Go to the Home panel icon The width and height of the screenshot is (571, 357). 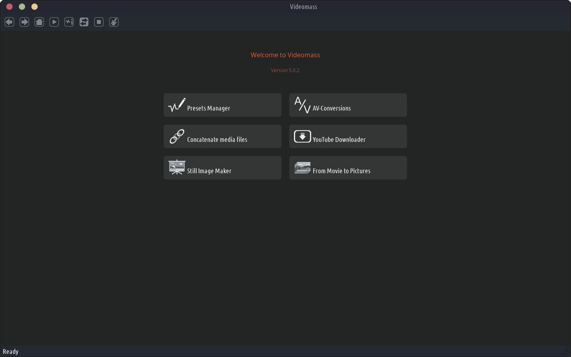click(39, 22)
